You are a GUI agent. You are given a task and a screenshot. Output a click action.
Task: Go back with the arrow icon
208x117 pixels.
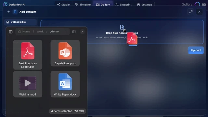[8, 12]
